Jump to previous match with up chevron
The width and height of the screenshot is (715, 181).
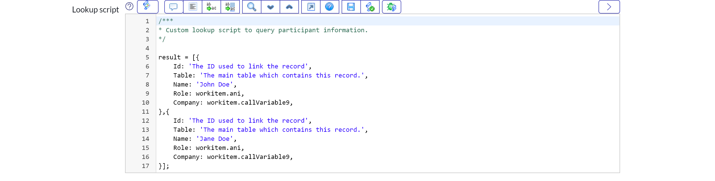point(289,7)
